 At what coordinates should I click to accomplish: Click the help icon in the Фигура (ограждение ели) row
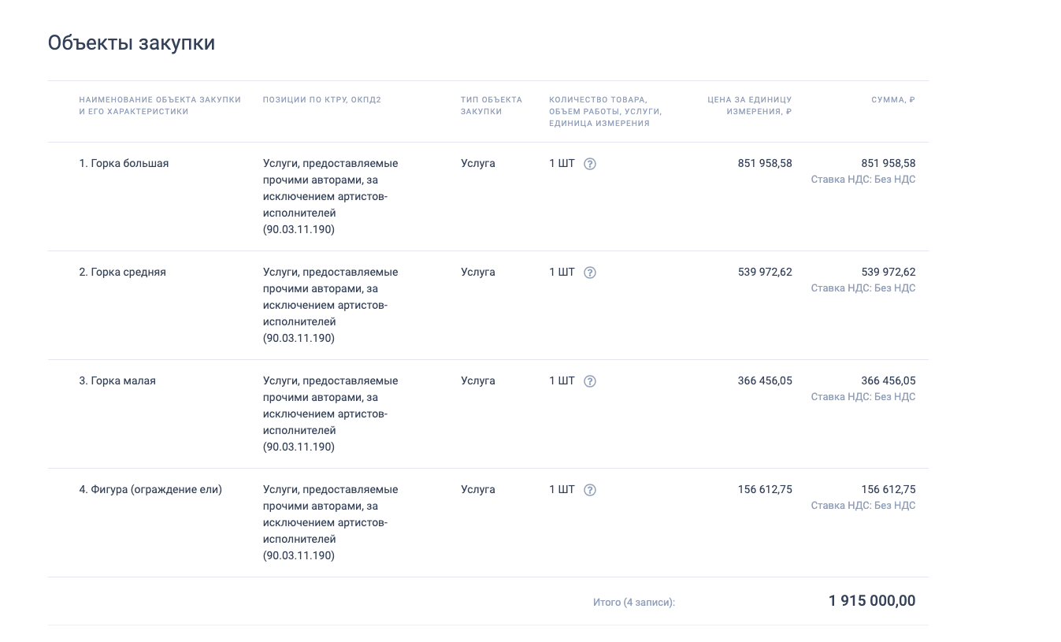[x=590, y=490]
